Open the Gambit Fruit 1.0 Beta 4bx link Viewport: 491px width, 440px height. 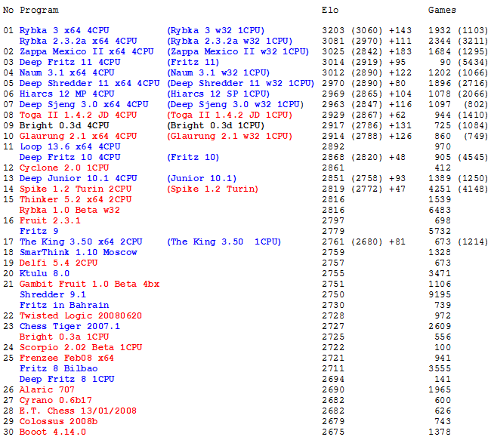89,285
